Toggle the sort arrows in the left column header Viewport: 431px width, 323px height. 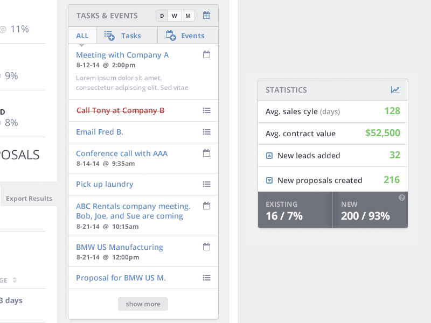tap(15, 280)
